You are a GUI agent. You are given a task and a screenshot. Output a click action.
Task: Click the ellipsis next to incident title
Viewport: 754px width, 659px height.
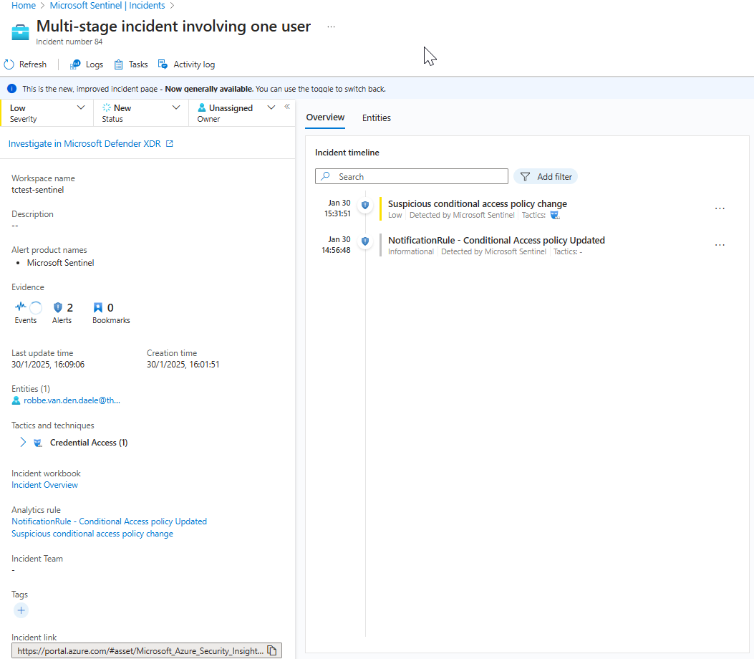click(331, 27)
